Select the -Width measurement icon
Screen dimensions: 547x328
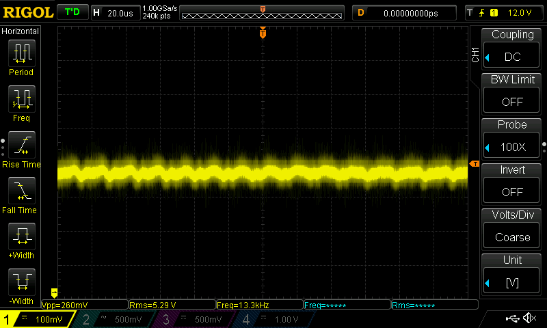pyautogui.click(x=21, y=286)
